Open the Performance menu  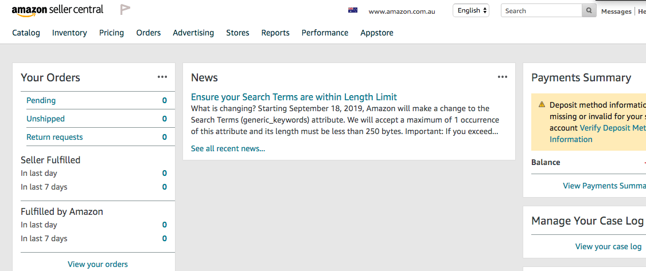click(x=325, y=33)
